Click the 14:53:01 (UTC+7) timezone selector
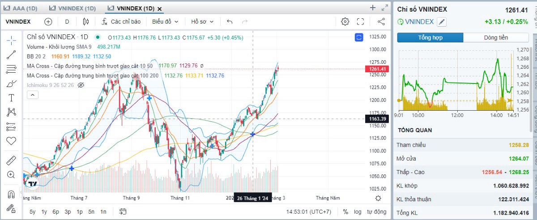Image resolution: width=537 pixels, height=220 pixels. [309, 212]
